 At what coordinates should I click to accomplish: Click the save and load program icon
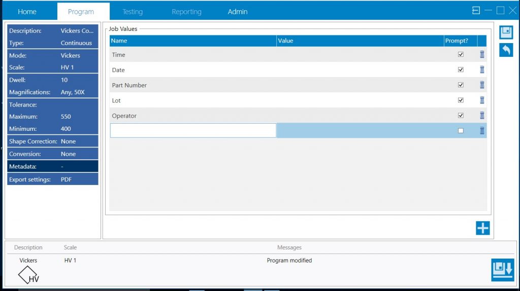[x=502, y=269]
